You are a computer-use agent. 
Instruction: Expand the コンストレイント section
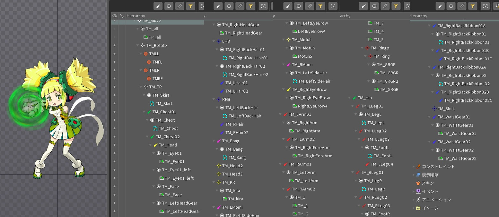coord(413,167)
